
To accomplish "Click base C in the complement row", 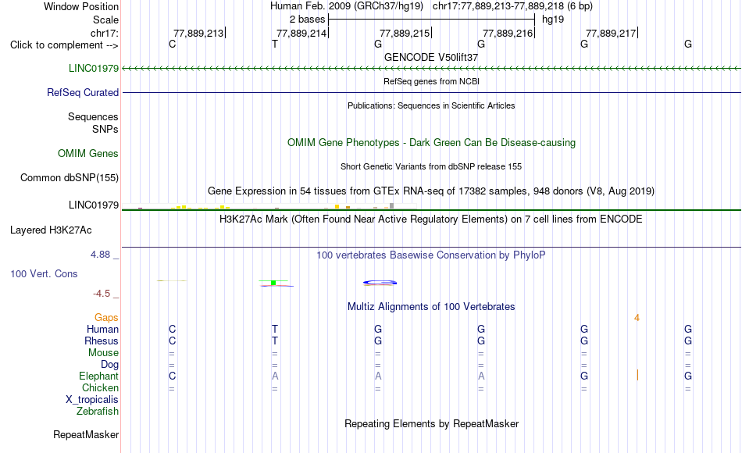I will [x=173, y=44].
